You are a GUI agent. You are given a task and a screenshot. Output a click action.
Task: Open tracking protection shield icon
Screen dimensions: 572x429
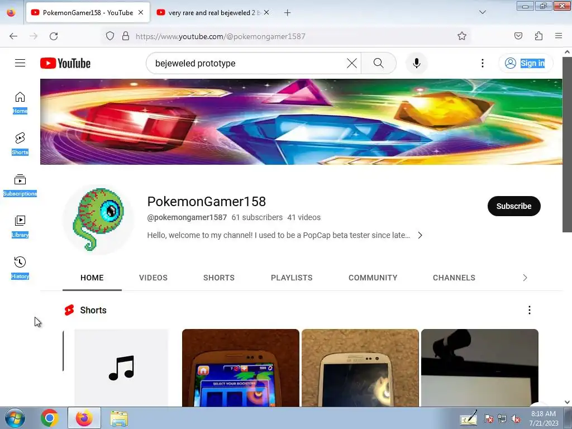(110, 36)
